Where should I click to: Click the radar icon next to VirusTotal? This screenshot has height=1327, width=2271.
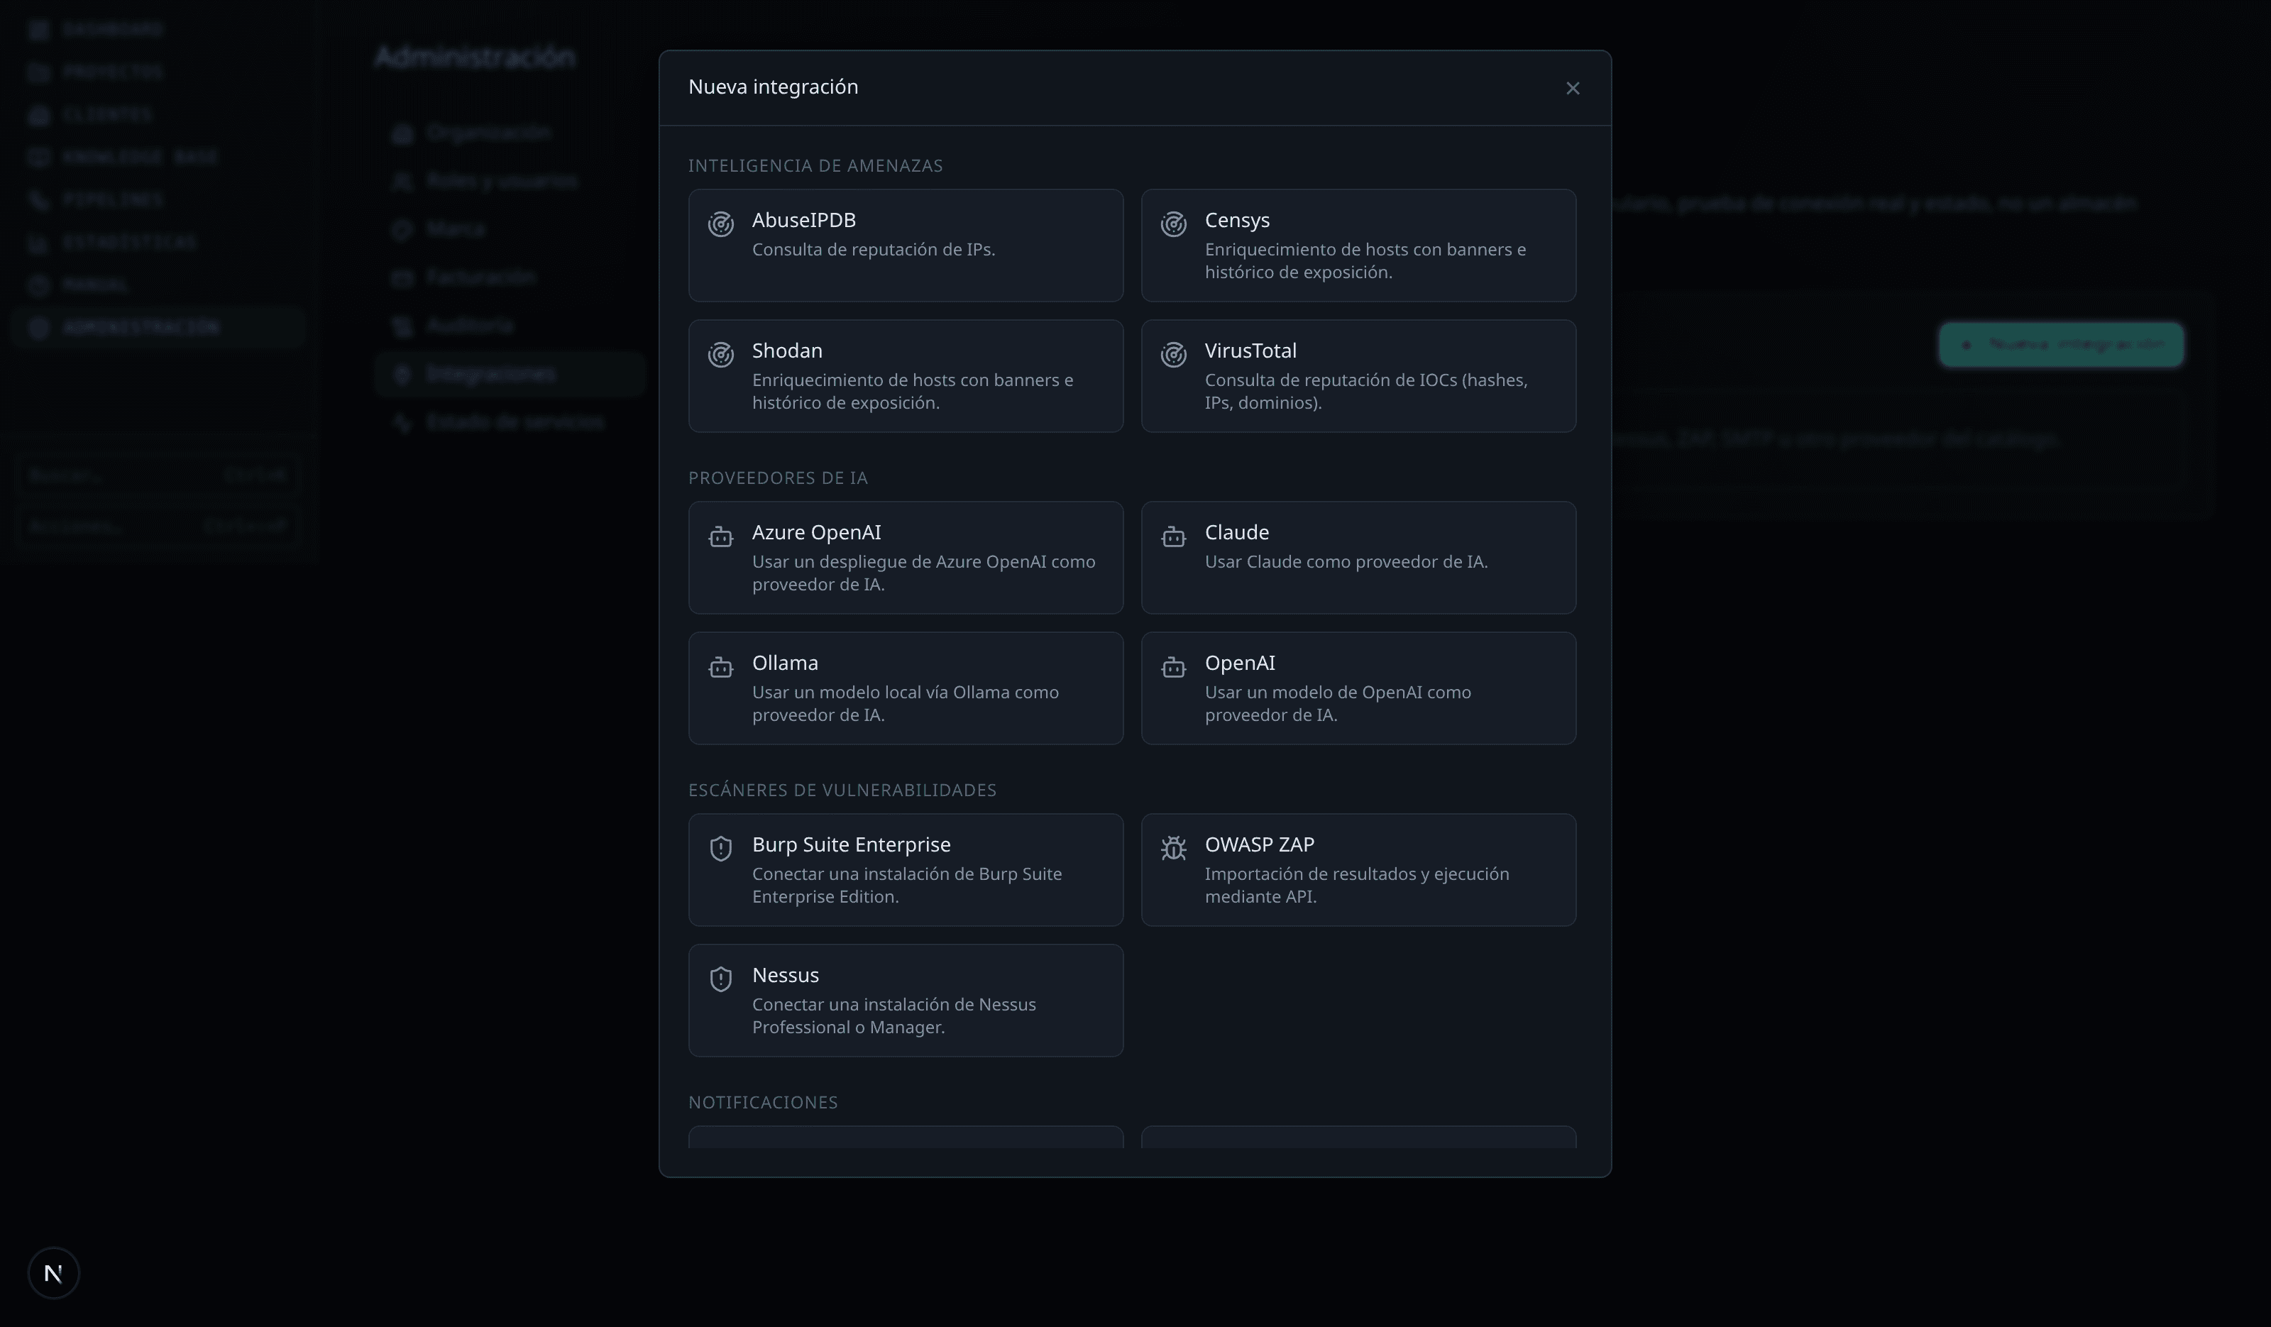[x=1173, y=355]
